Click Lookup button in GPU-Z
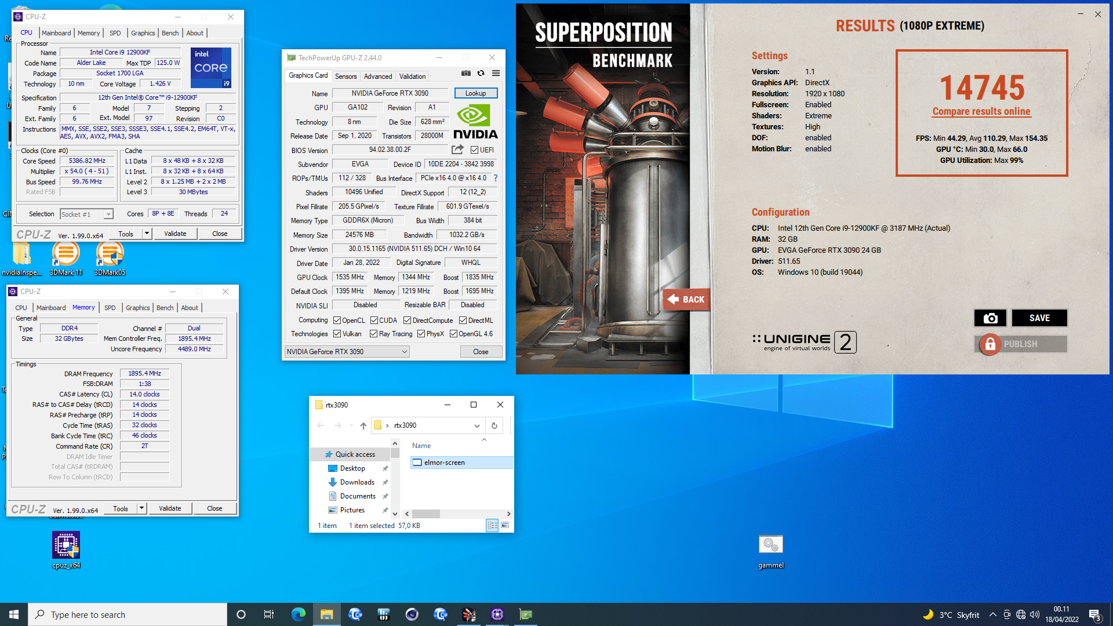 (475, 93)
